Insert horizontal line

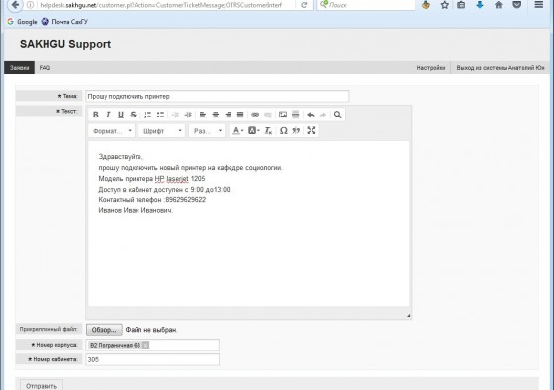point(296,115)
